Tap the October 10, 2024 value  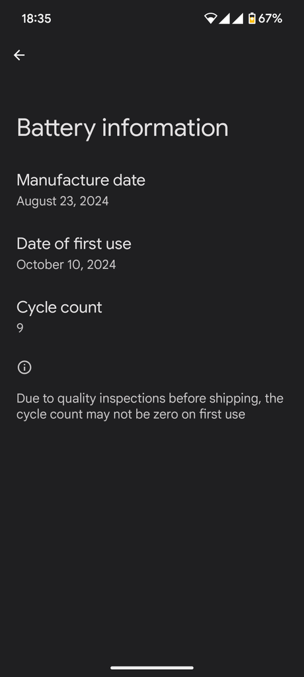[x=66, y=264]
